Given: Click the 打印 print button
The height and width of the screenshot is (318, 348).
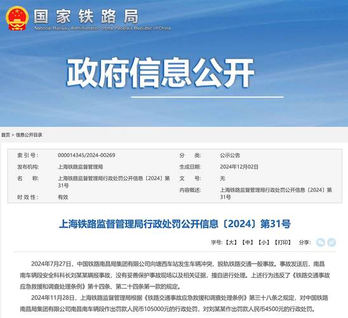Looking at the screenshot, I should click(283, 242).
